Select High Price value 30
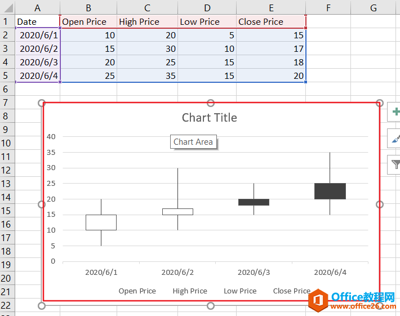 point(147,48)
